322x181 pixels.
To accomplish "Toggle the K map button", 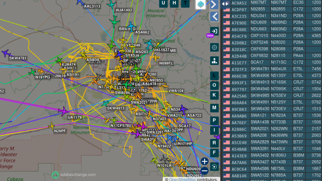I will (214, 95).
